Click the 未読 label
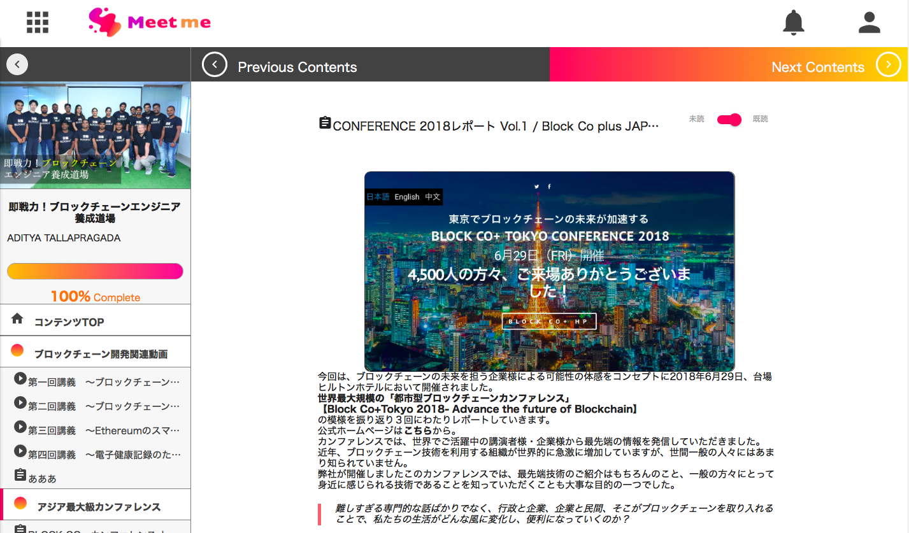909x533 pixels. [x=697, y=119]
